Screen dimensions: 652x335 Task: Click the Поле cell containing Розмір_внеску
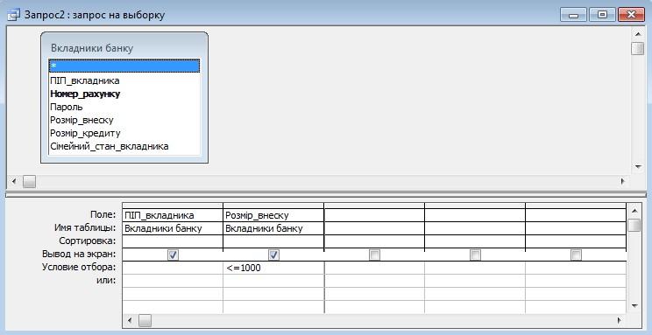pos(273,215)
